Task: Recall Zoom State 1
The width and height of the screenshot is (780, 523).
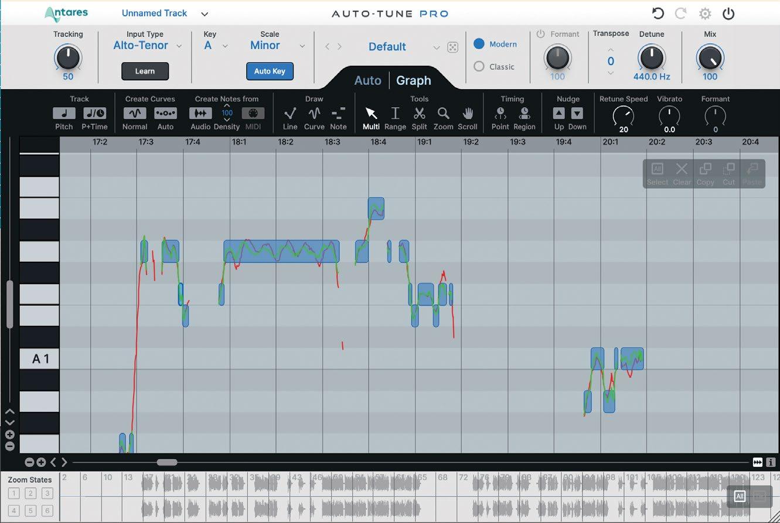Action: tap(13, 493)
